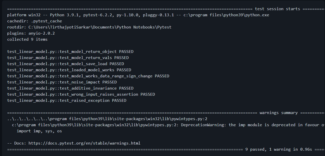Click the "import imp, sys, os" line

[39, 131]
